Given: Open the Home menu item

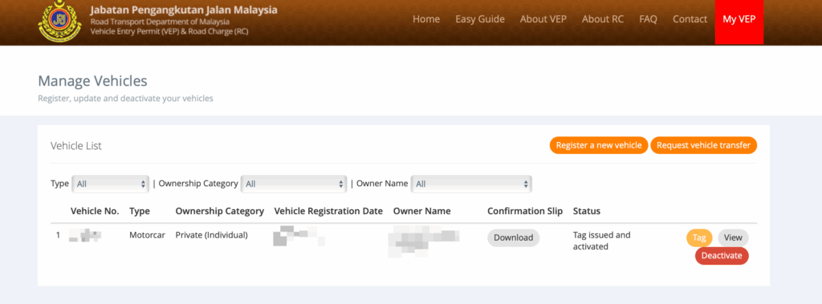Looking at the screenshot, I should [x=426, y=19].
